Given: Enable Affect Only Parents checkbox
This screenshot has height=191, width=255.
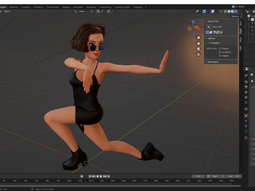Looking at the screenshot, I should [x=220, y=56].
